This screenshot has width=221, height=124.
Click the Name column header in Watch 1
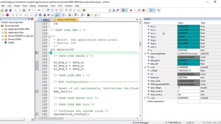[160, 23]
